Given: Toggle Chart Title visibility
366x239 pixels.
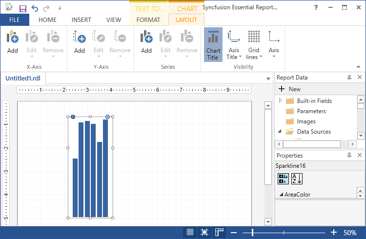Looking at the screenshot, I should pyautogui.click(x=213, y=44).
